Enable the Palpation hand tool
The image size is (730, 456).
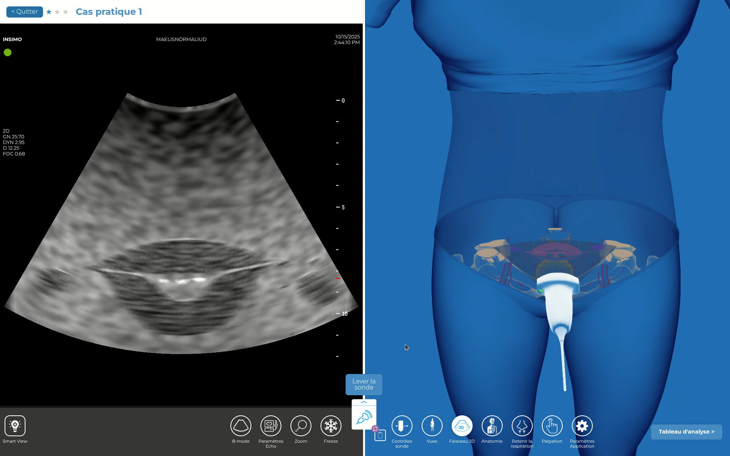point(552,426)
